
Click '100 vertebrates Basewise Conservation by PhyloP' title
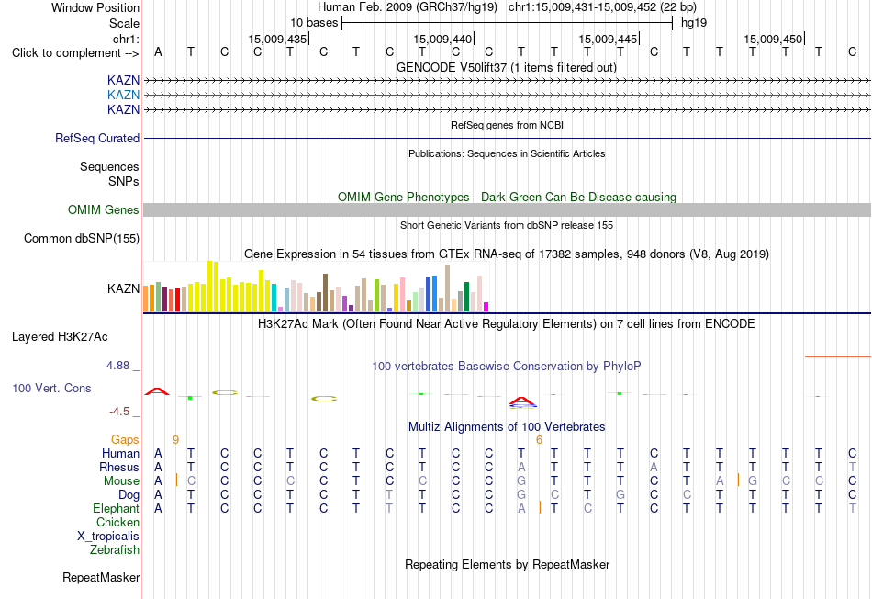(x=507, y=366)
